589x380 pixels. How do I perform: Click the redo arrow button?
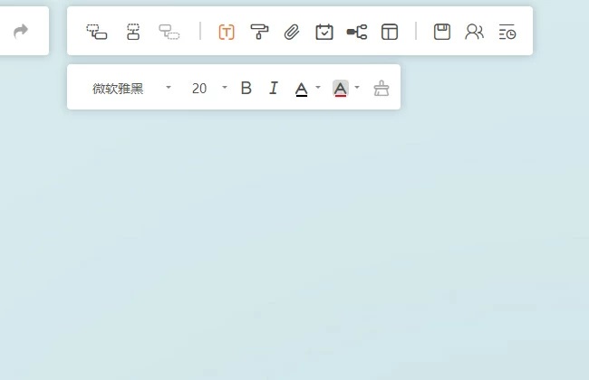tap(21, 32)
